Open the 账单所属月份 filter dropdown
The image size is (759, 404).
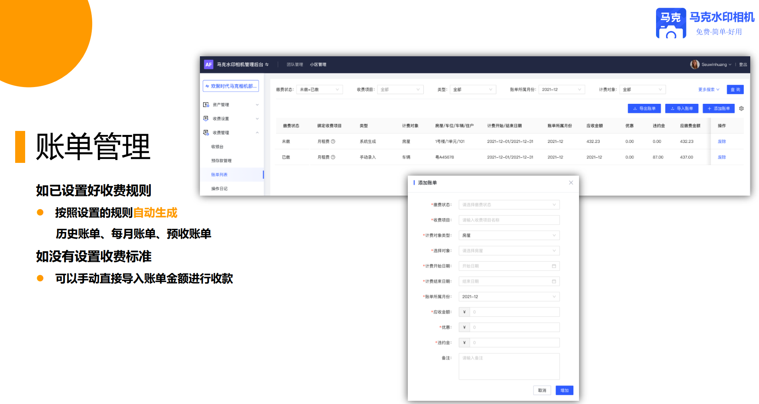[x=562, y=89]
